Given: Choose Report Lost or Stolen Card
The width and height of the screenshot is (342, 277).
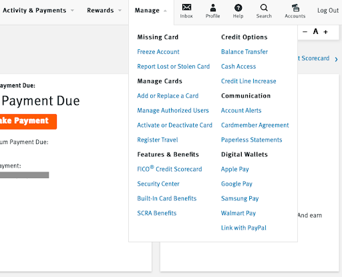Looking at the screenshot, I should click(174, 67).
